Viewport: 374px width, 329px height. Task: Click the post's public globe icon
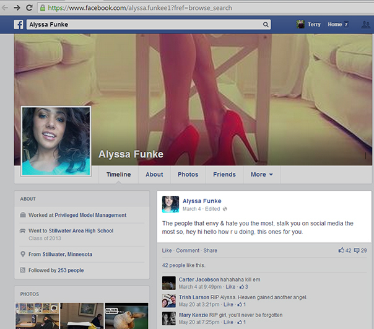point(225,209)
